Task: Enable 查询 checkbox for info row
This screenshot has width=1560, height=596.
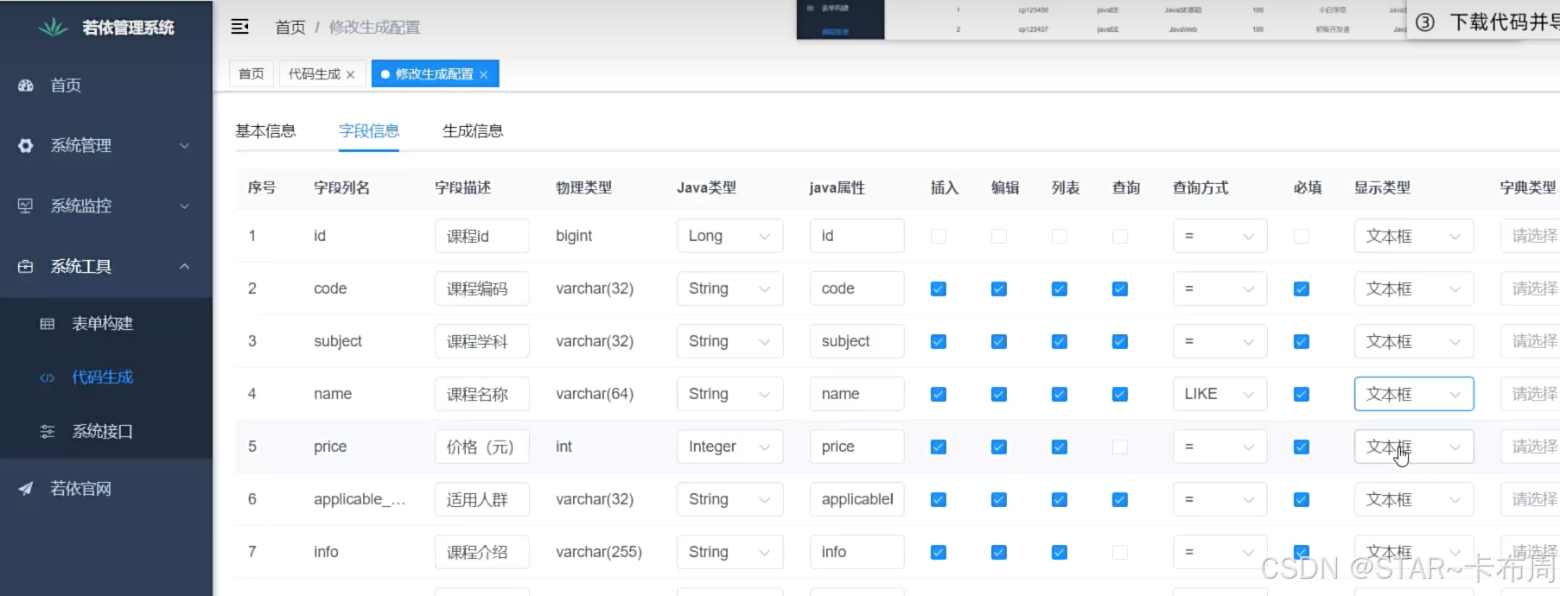Action: point(1120,553)
